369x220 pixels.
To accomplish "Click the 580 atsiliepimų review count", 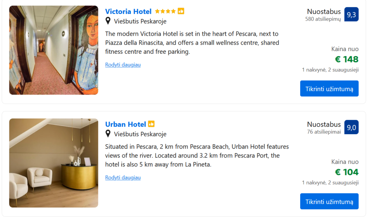I will (323, 19).
